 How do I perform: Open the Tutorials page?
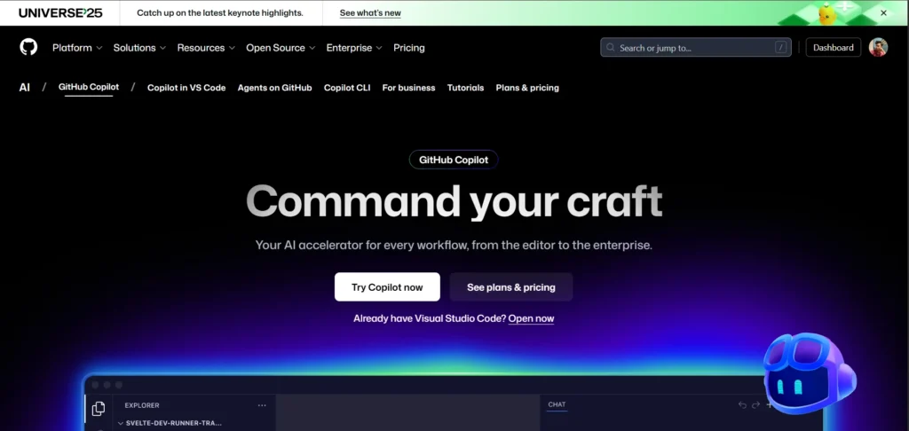465,88
